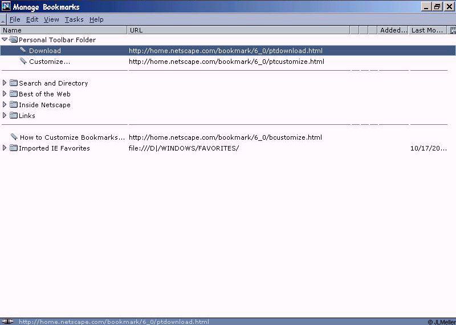Click the Customize... bookmark icon
The height and width of the screenshot is (325, 456).
pyautogui.click(x=23, y=61)
